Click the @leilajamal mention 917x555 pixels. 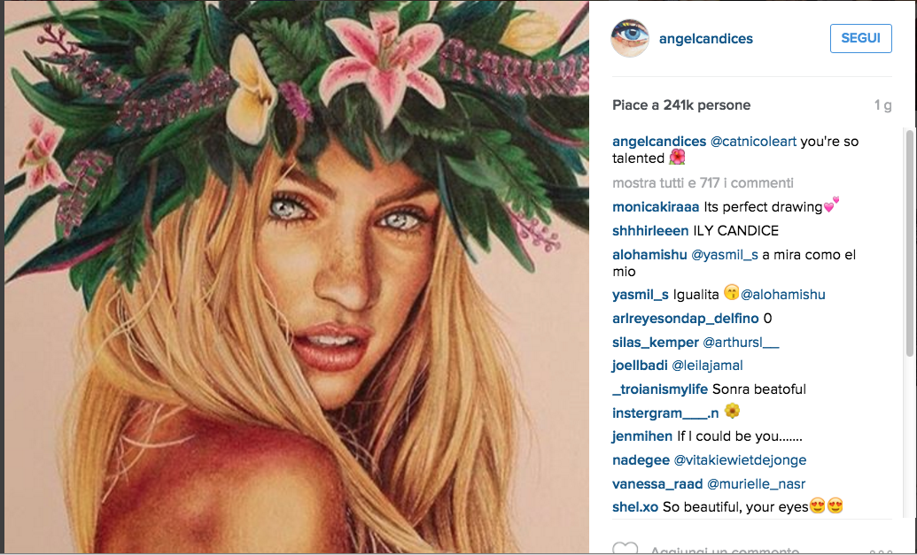click(x=707, y=365)
